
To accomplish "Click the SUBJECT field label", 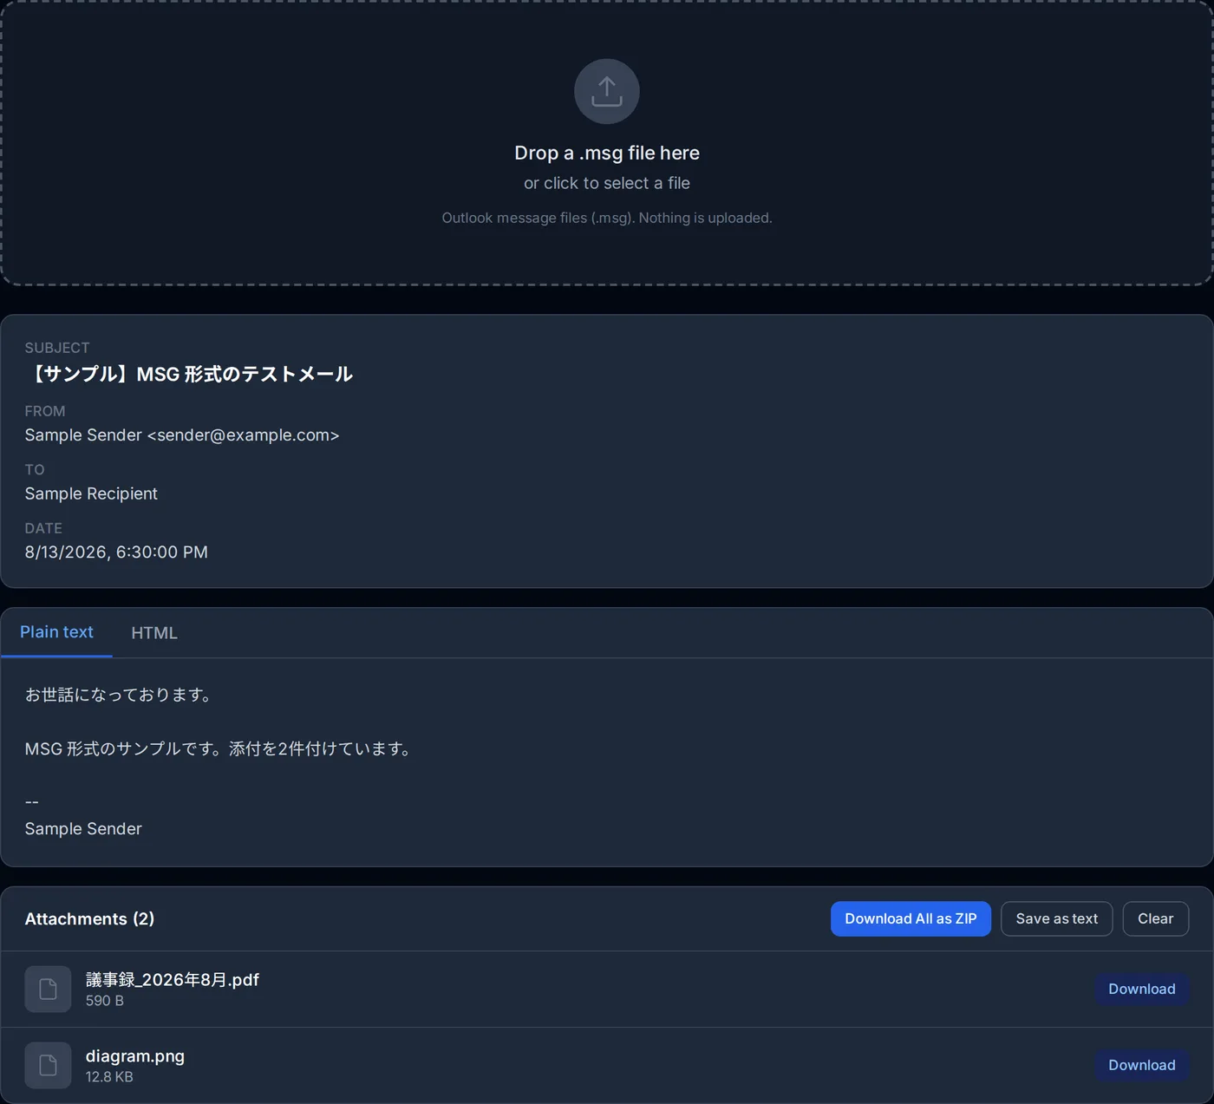I will tap(57, 348).
